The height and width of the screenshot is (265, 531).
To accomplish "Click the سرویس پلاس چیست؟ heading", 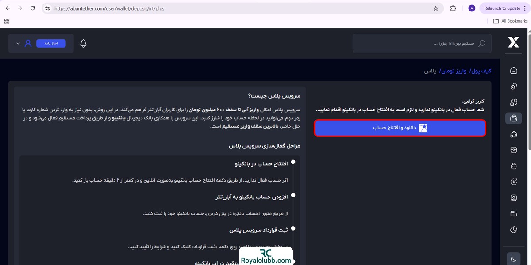I will (274, 95).
